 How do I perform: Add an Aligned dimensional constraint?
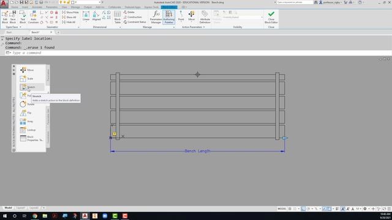point(96,16)
